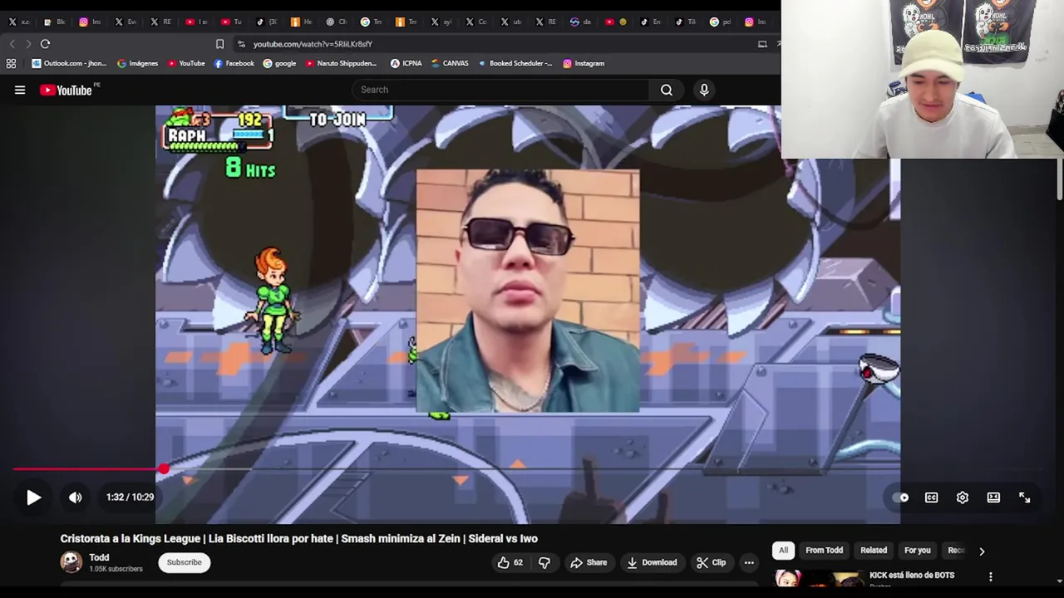Create a clip with Clip button
The image size is (1064, 598).
tap(712, 562)
